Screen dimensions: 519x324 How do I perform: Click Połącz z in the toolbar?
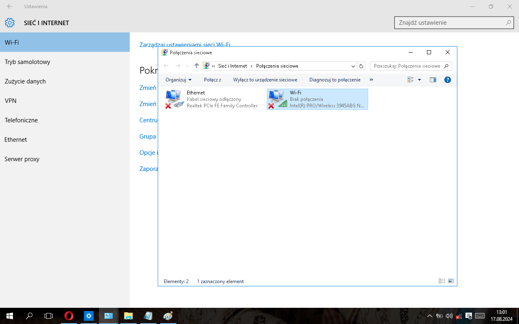pyautogui.click(x=212, y=80)
